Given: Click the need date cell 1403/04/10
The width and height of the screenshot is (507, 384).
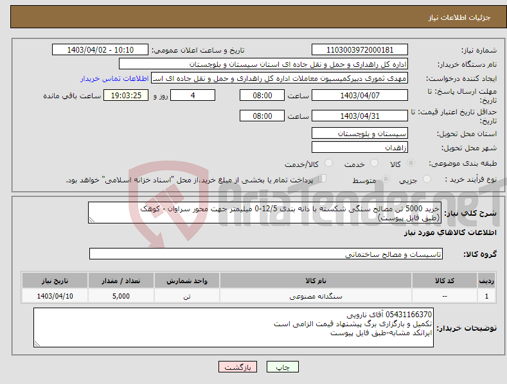Looking at the screenshot, I should coord(55,296).
